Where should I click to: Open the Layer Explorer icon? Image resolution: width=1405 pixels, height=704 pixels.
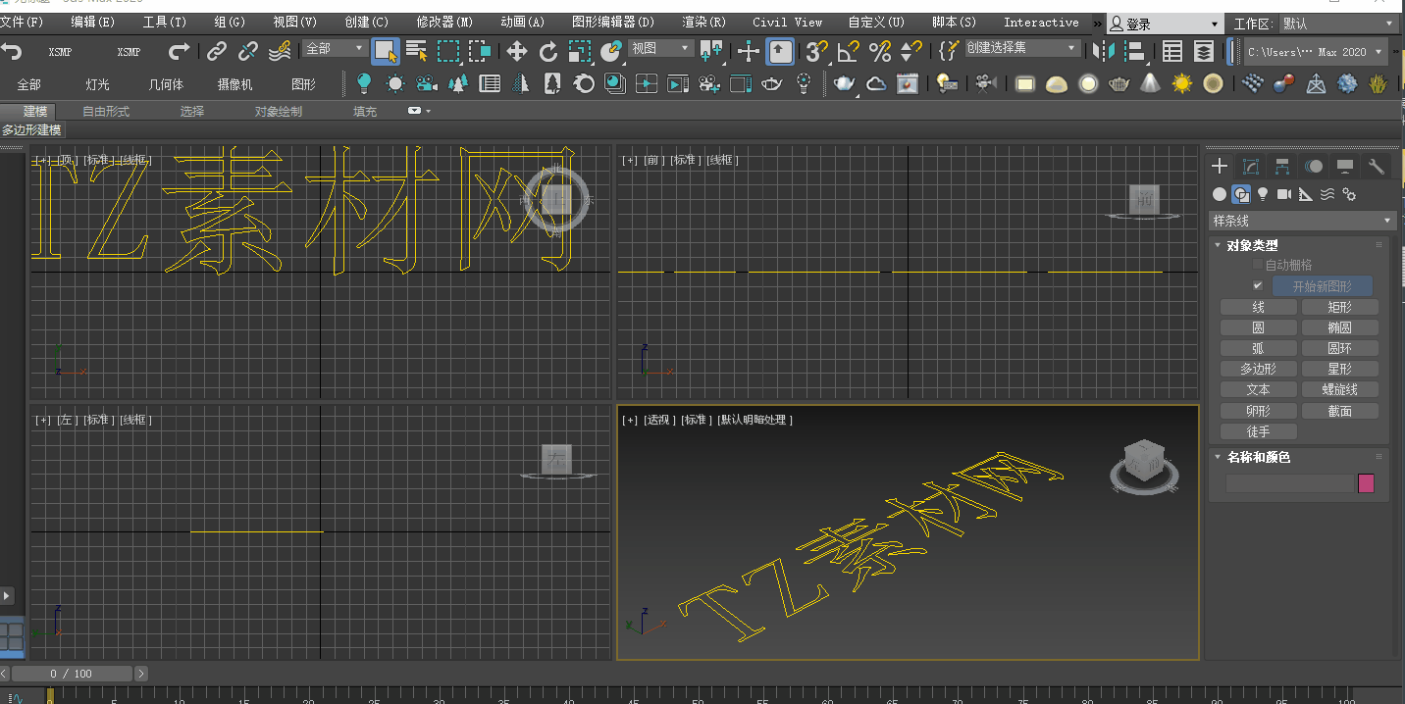[x=1204, y=51]
